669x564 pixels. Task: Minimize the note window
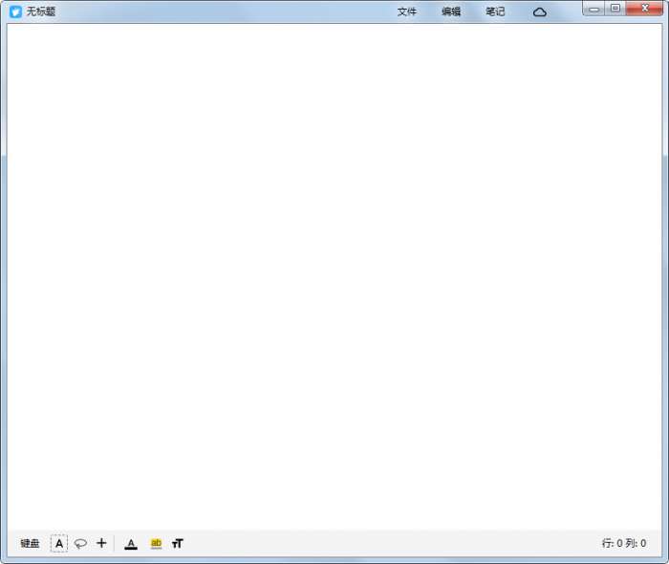tap(593, 9)
